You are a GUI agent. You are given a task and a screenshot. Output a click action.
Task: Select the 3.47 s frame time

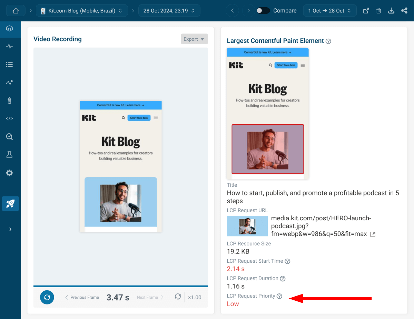[118, 297]
